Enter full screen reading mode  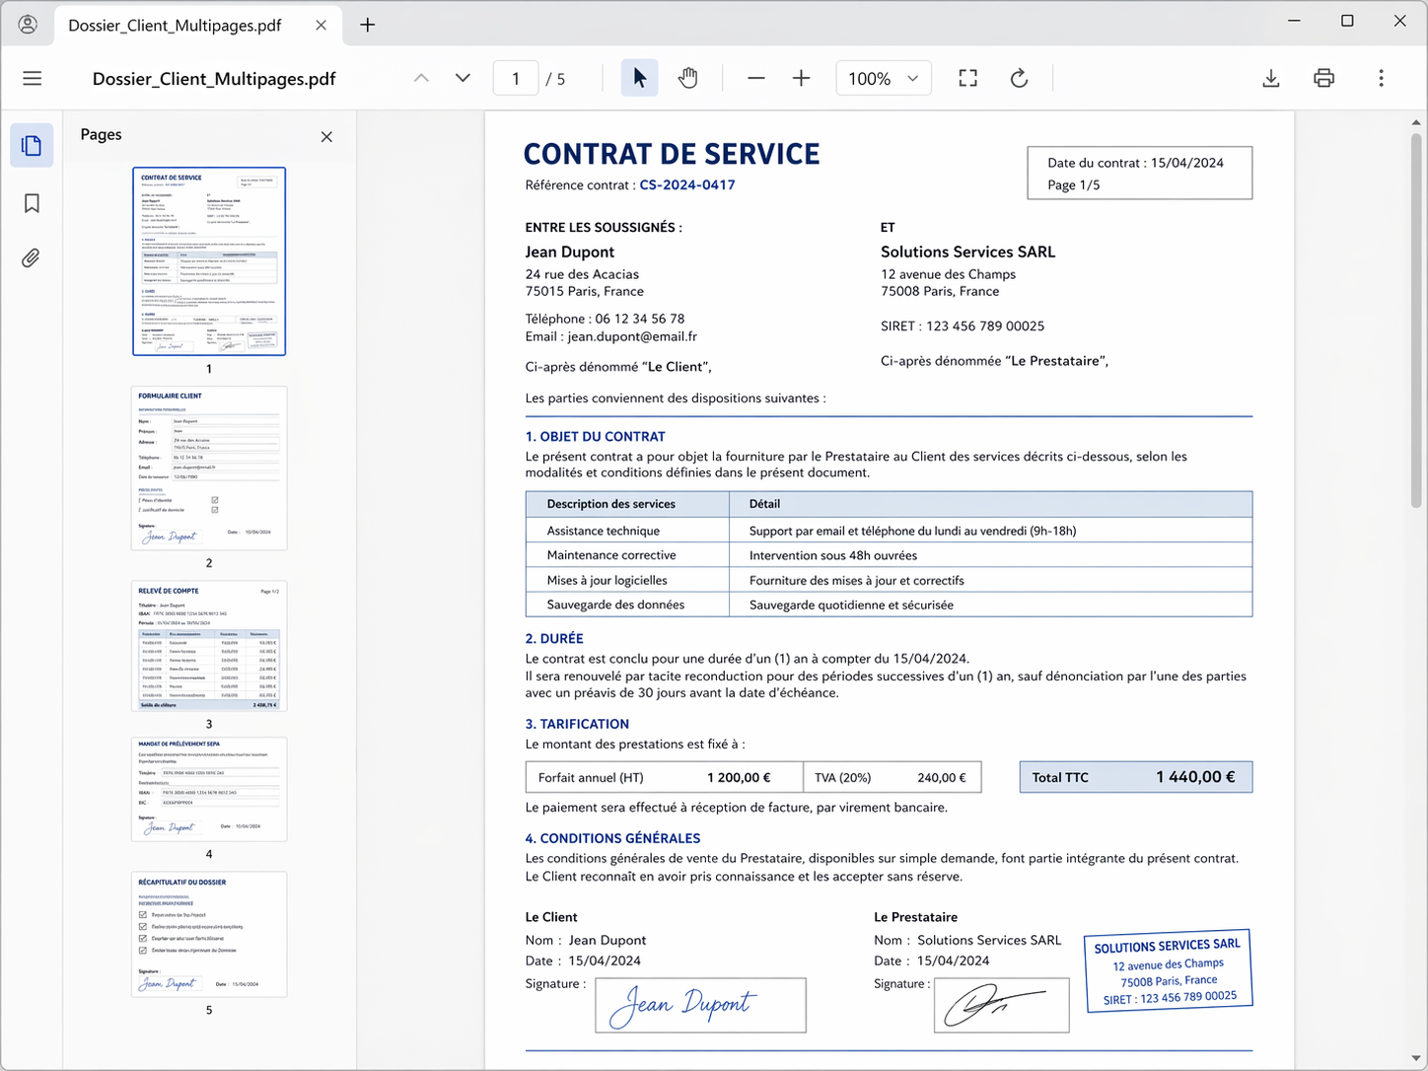point(967,78)
